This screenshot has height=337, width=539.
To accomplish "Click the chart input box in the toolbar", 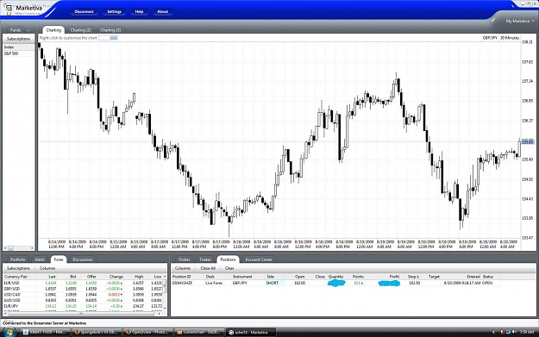I will coord(108,38).
